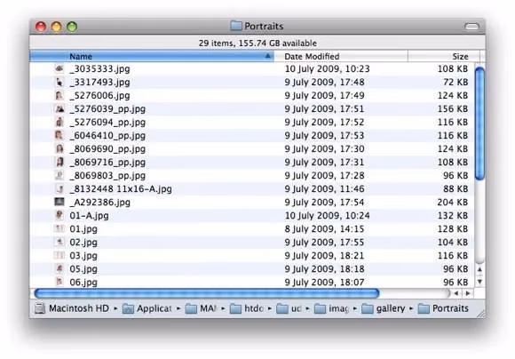
Task: Select the _5276039_pp.jpg file name
Action: pos(107,109)
